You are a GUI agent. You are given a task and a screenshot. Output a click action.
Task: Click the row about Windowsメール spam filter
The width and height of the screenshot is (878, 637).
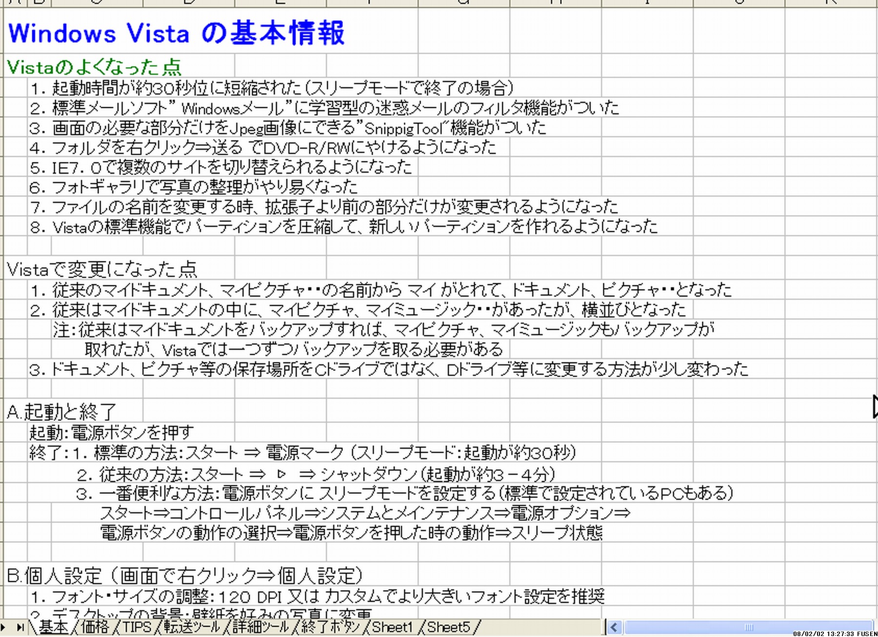325,108
